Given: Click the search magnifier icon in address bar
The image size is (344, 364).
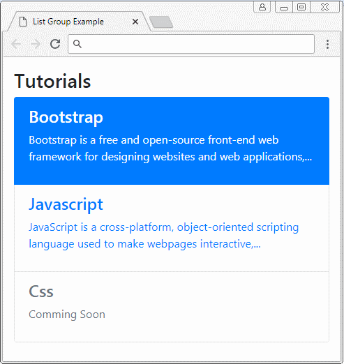Looking at the screenshot, I should (x=77, y=44).
